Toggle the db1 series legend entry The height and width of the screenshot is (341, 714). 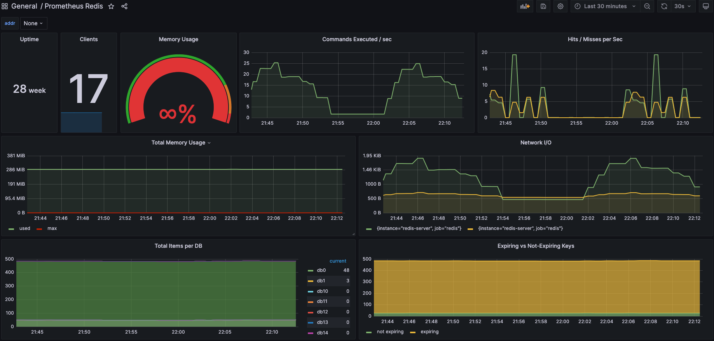click(x=321, y=281)
